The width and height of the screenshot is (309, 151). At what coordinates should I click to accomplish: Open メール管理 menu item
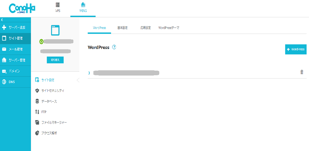click(15, 49)
